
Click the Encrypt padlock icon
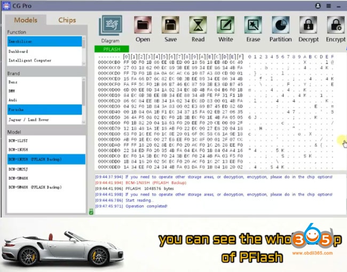coord(335,26)
